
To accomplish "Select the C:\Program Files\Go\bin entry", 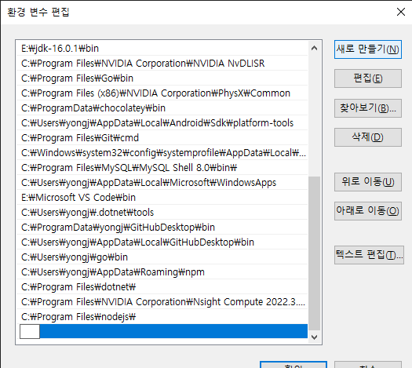I will point(162,78).
